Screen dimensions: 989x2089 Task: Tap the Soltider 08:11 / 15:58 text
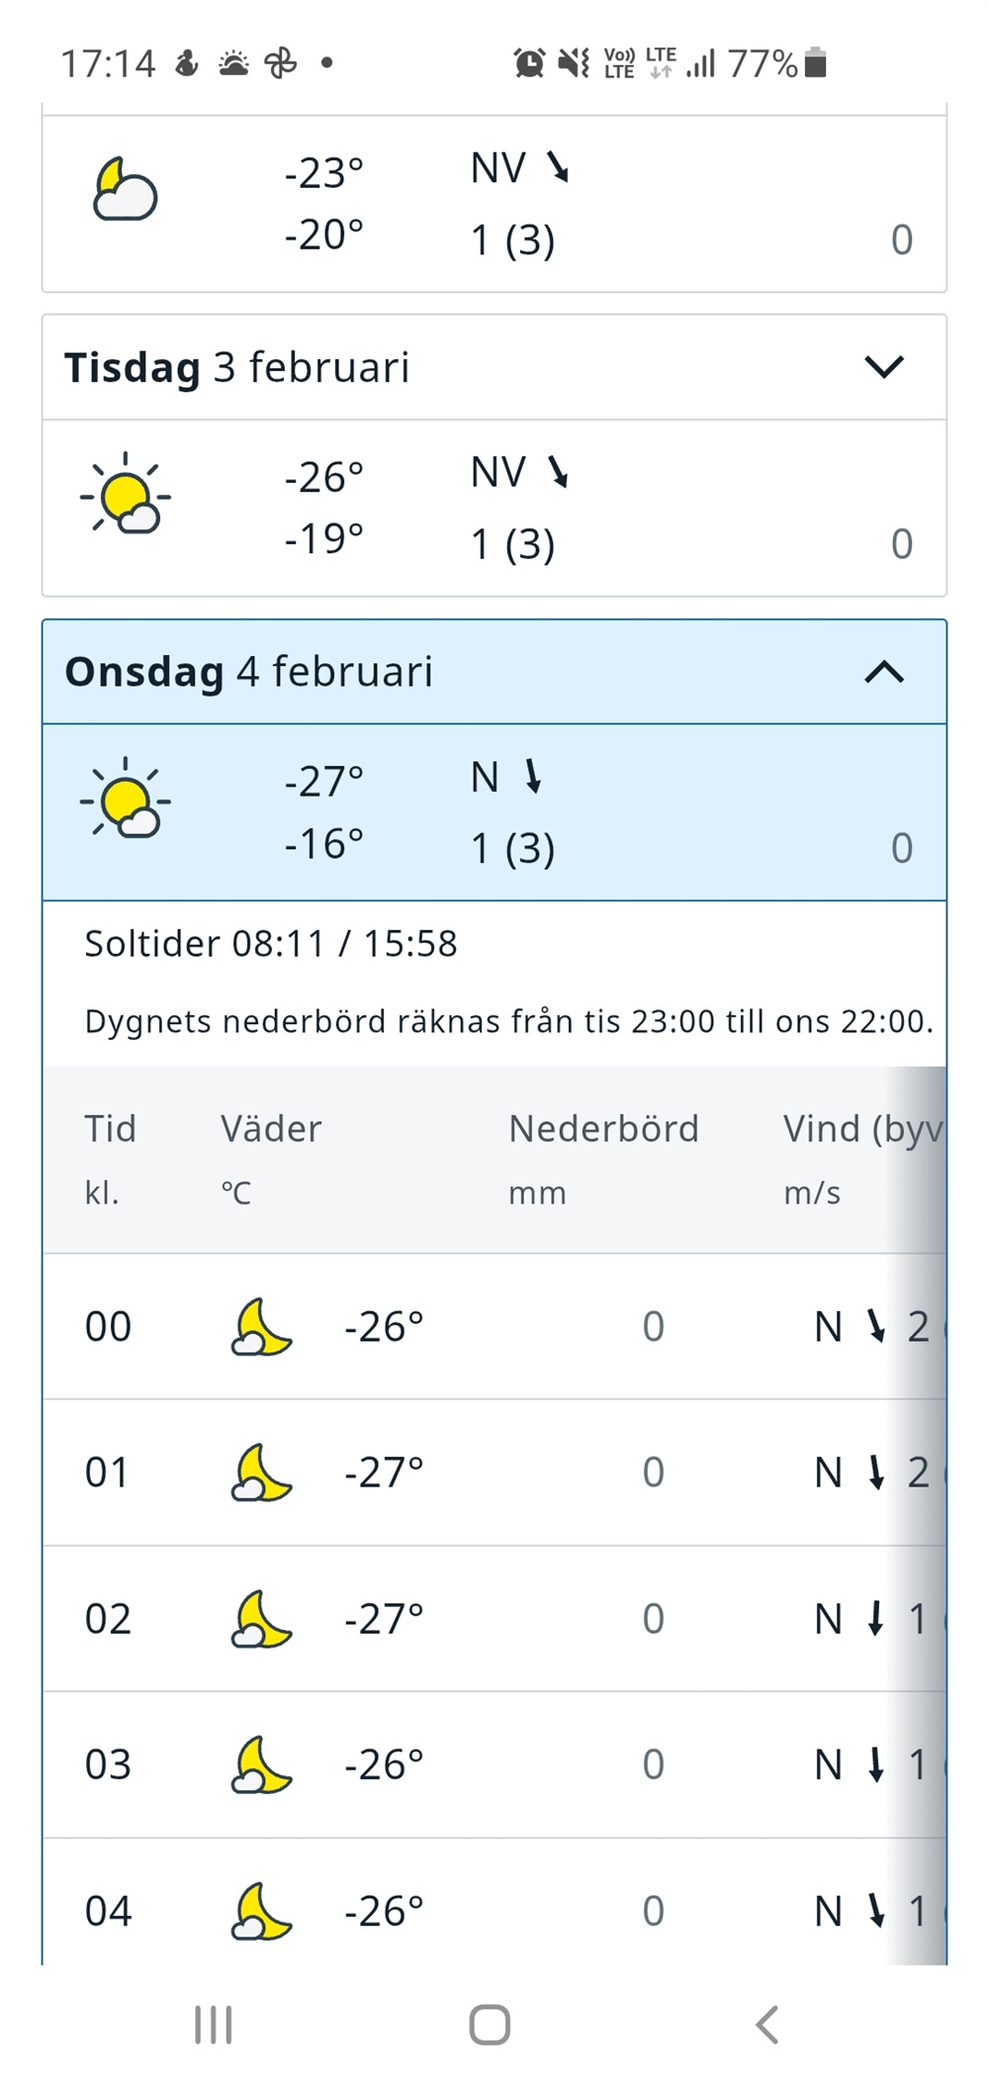click(x=271, y=944)
